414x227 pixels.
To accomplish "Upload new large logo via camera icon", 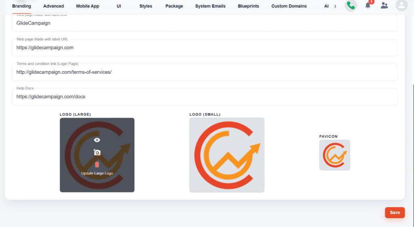I will (97, 152).
